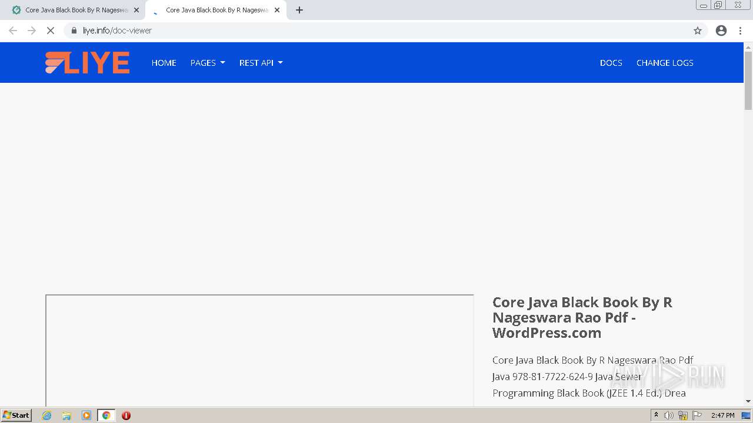Screen dimensions: 753x423
Task: Expand the REST API dropdown menu
Action: [261, 63]
